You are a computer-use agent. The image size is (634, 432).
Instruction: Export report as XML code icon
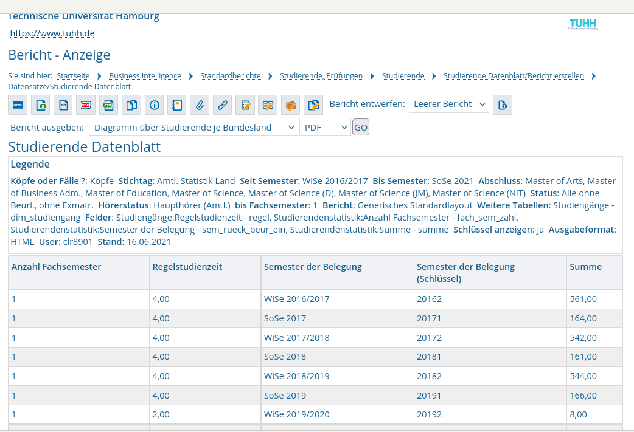coord(63,105)
